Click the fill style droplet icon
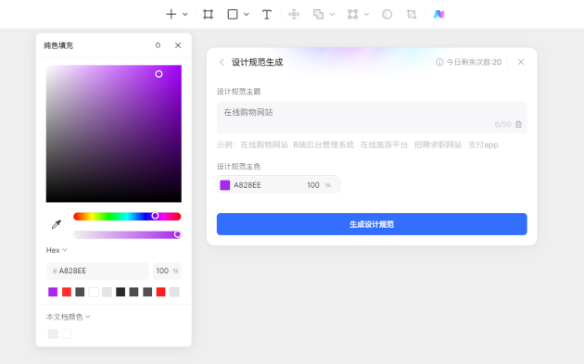The image size is (584, 364). [x=158, y=45]
